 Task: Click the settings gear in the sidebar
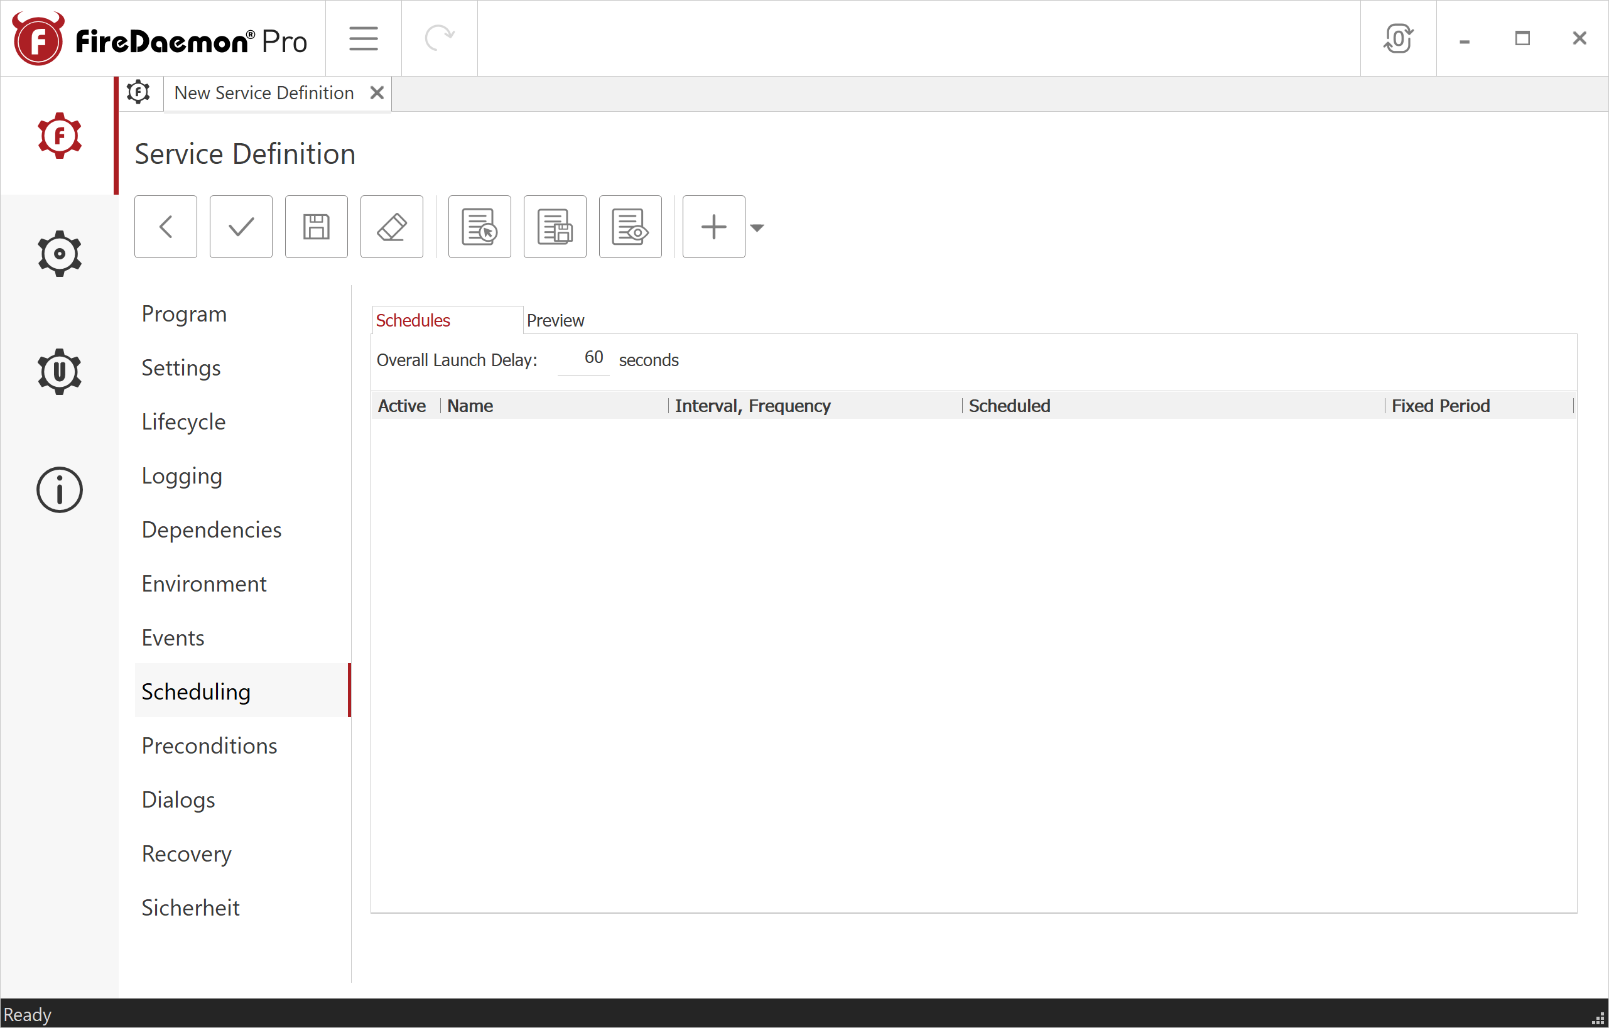pyautogui.click(x=60, y=252)
